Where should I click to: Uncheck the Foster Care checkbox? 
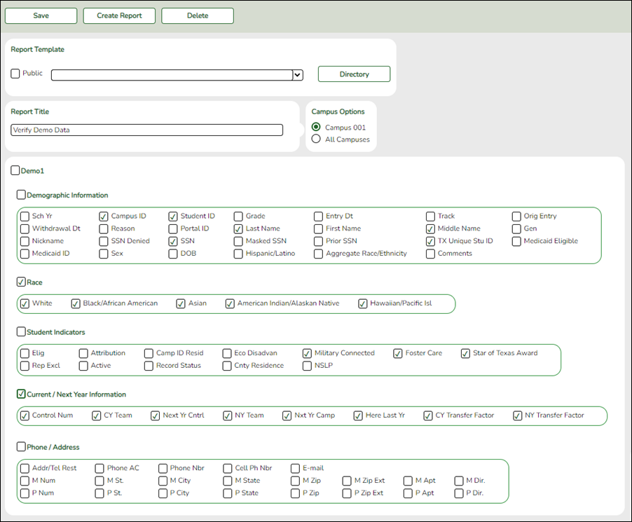[398, 353]
